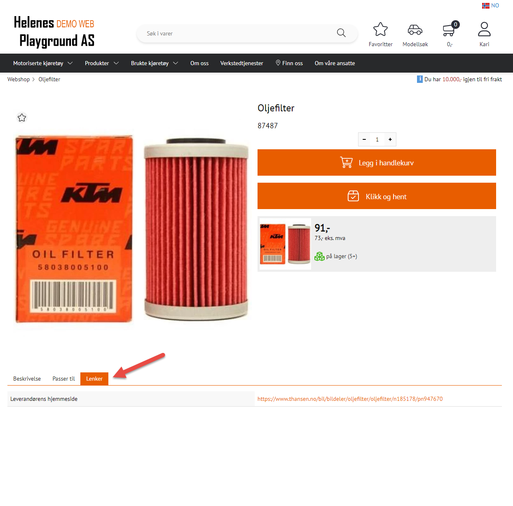Click Legg i handlekurv button

[377, 162]
